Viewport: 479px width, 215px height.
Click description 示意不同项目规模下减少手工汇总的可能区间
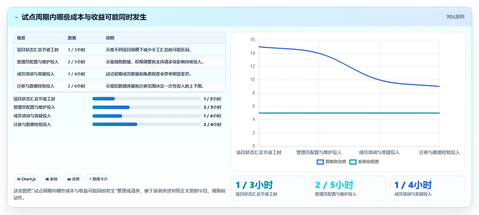pos(148,50)
